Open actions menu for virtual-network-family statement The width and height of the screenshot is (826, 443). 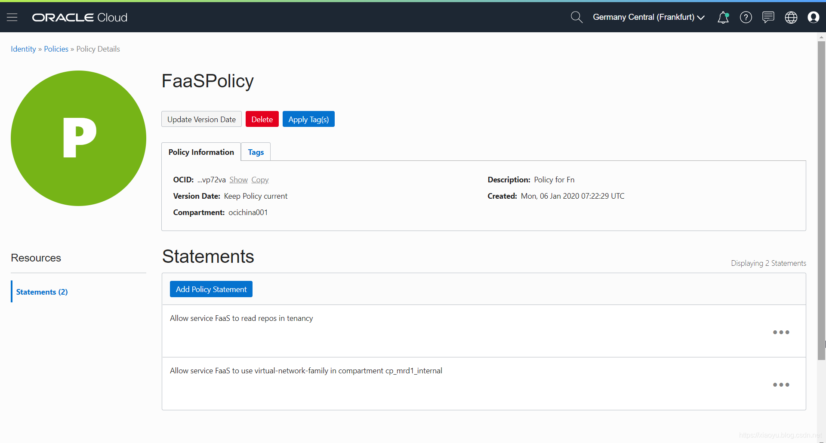coord(781,385)
